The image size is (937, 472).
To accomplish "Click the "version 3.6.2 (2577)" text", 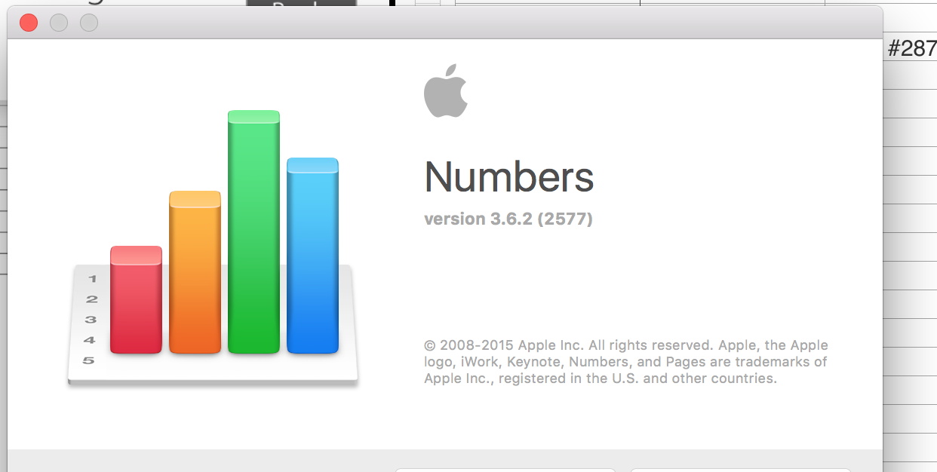I will [508, 219].
